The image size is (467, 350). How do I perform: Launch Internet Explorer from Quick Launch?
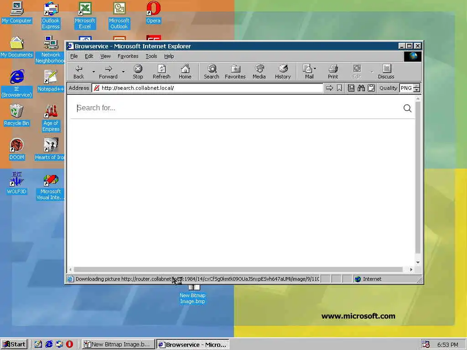(x=49, y=345)
